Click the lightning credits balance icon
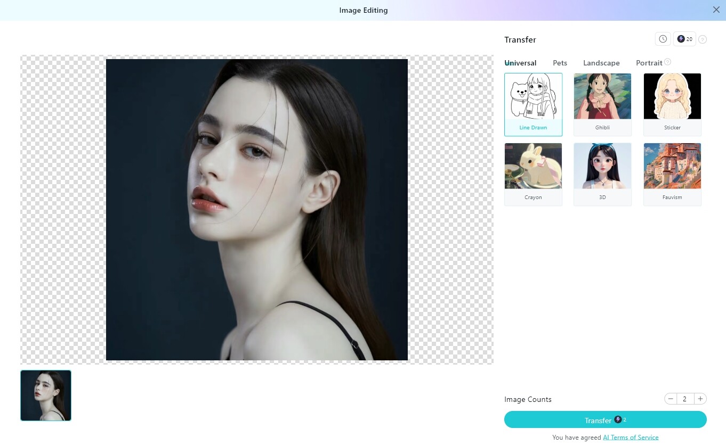 point(684,39)
